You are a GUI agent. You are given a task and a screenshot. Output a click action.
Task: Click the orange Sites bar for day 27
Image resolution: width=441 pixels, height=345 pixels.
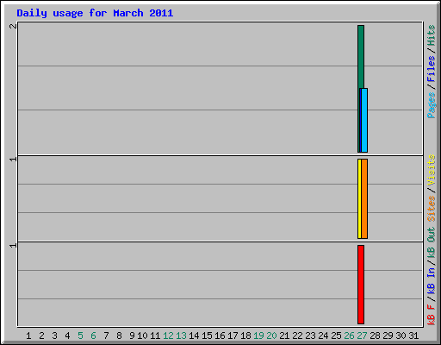[364, 198]
